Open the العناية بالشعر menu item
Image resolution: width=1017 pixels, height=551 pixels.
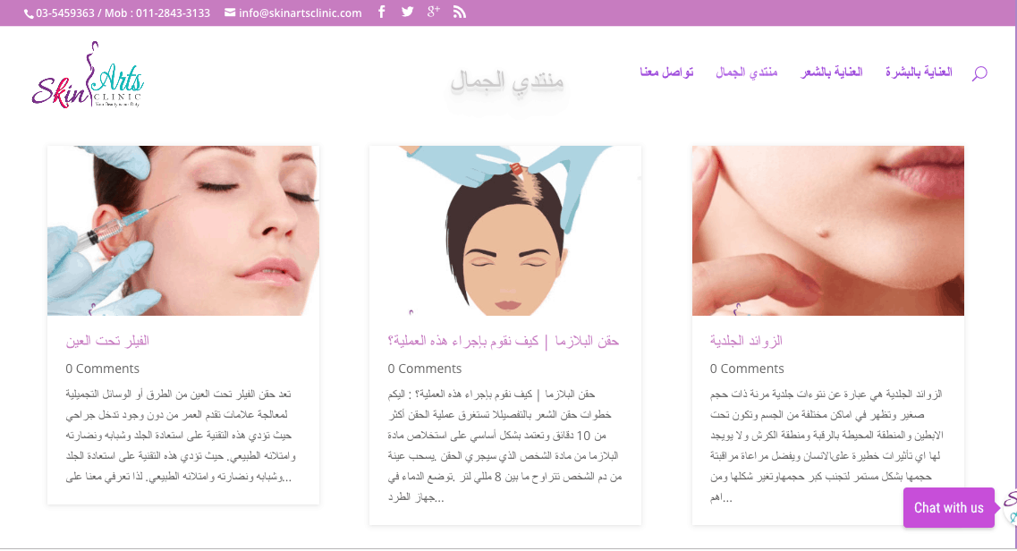pos(832,72)
